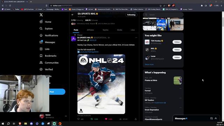224x126 pixels.
Task: Reload the page in browser toolbar
Action: 10,6
